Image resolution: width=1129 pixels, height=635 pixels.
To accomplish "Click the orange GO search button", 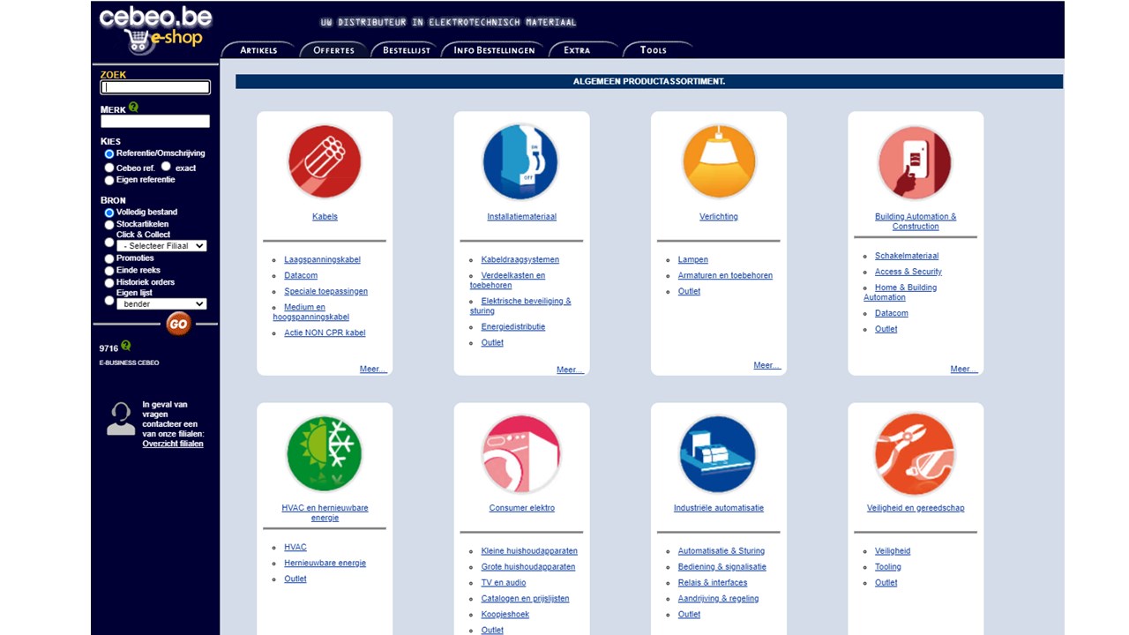I will 178,324.
